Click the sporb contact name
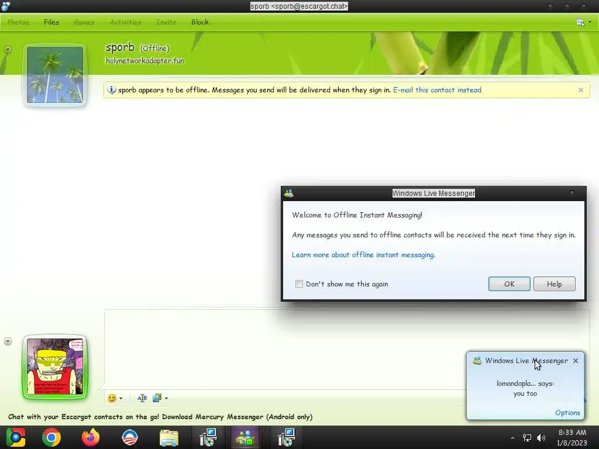599x449 pixels. click(x=120, y=47)
